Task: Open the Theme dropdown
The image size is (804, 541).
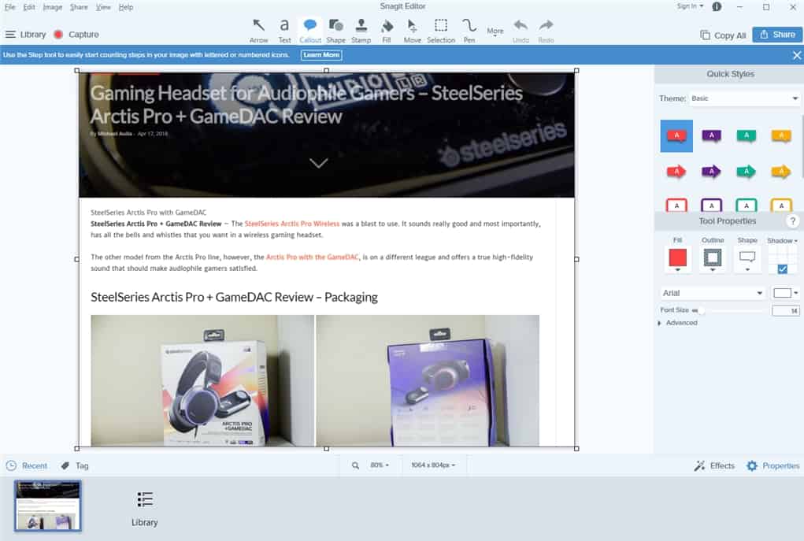Action: [x=744, y=98]
